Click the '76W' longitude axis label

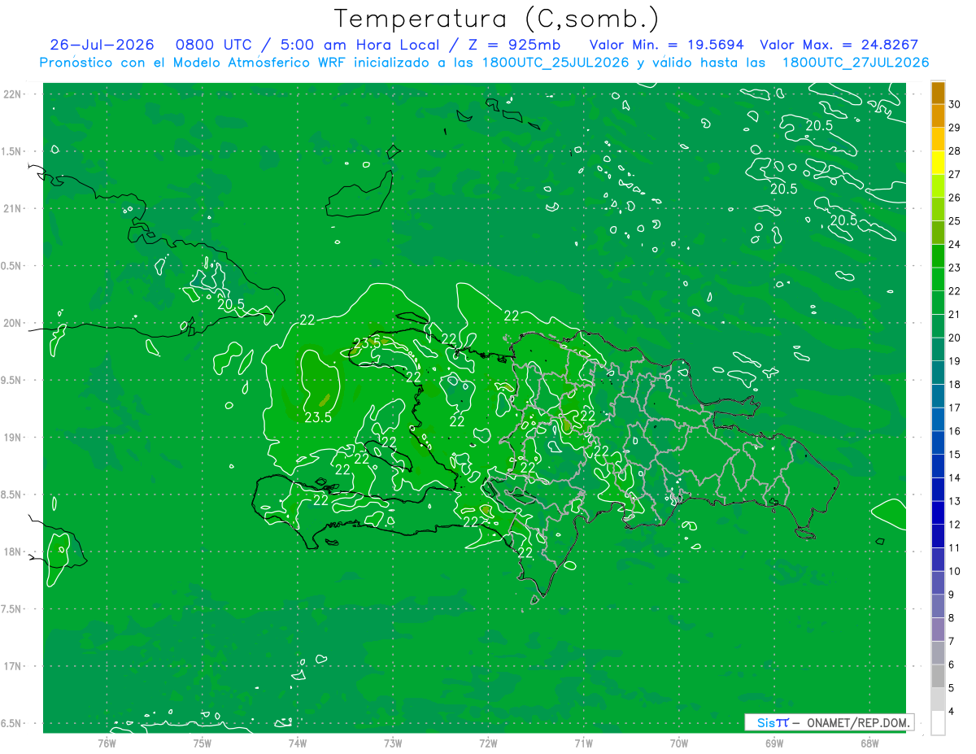[x=107, y=743]
